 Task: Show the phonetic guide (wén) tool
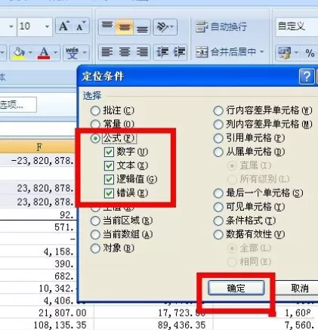[72, 53]
